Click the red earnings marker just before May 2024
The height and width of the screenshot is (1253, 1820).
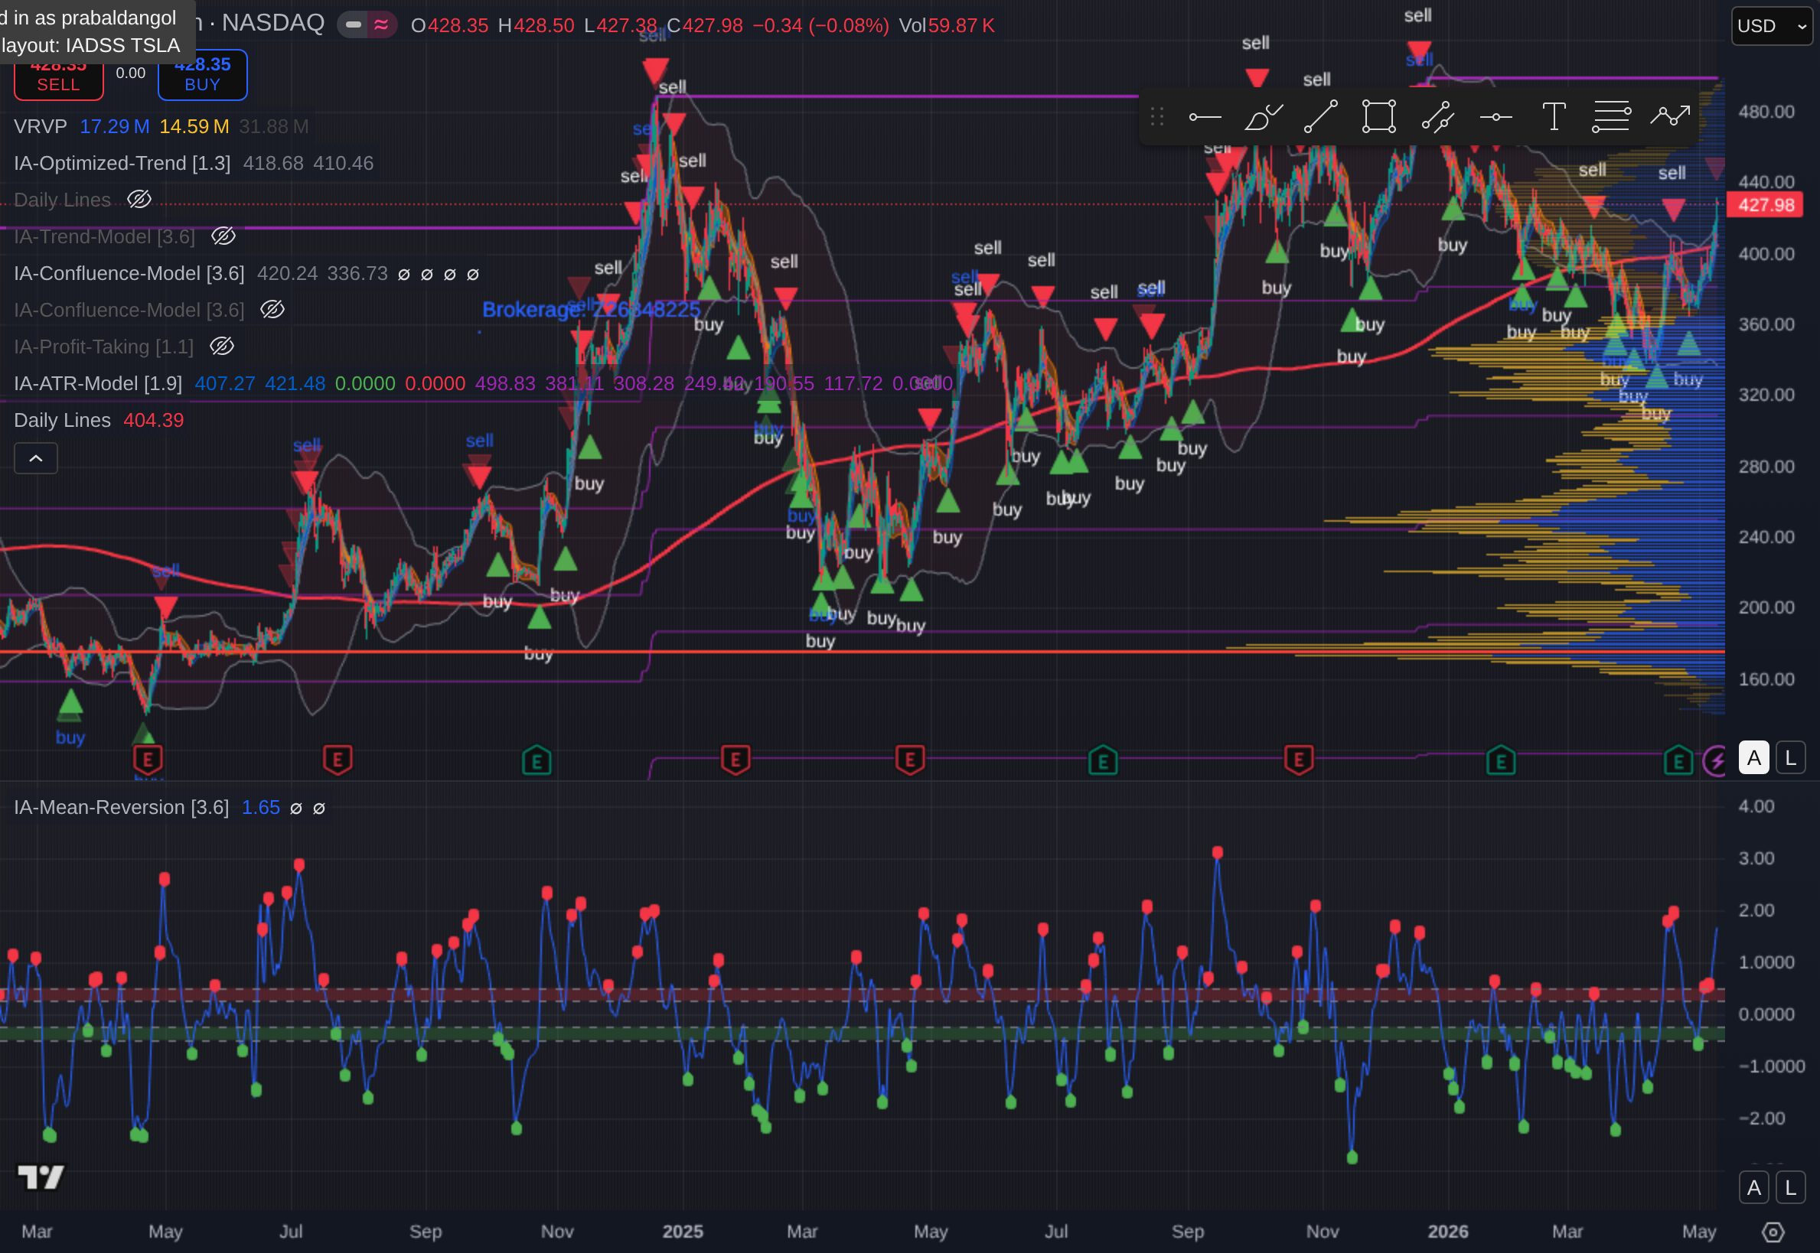(x=148, y=760)
